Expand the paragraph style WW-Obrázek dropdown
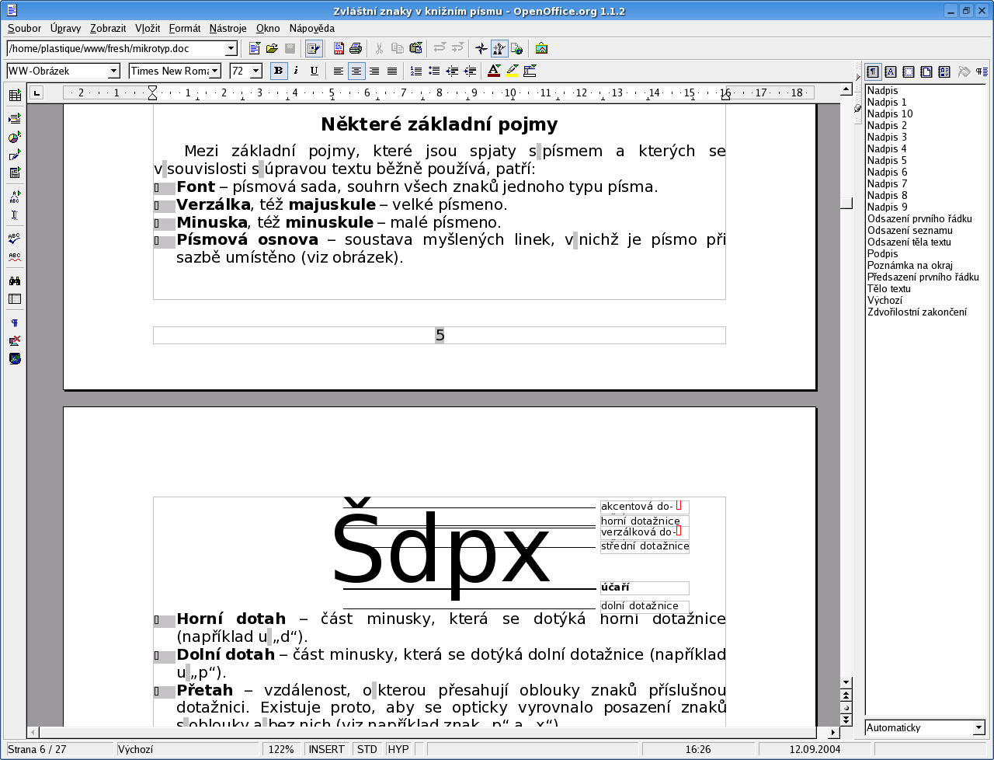 114,71
